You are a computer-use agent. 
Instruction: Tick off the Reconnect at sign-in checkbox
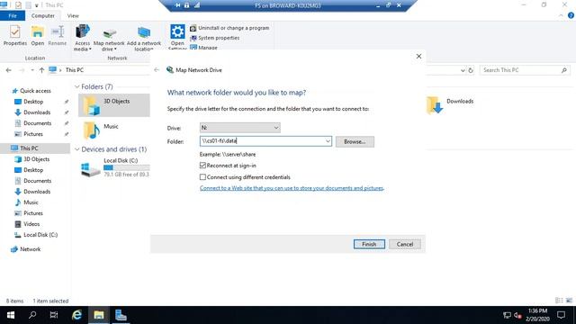pyautogui.click(x=202, y=166)
